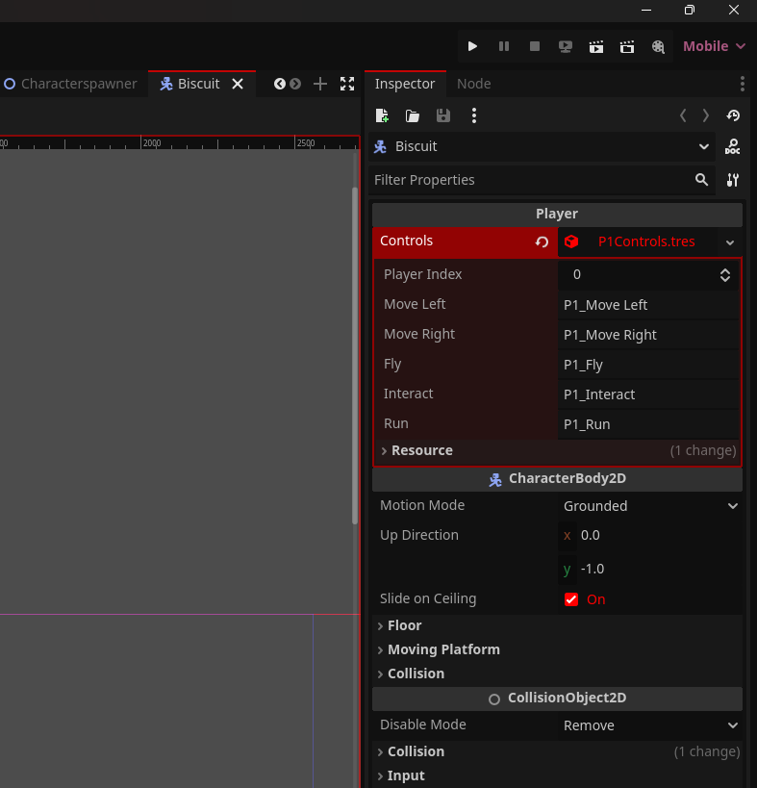Revert the Controls property to default
This screenshot has width=757, height=788.
coord(542,241)
